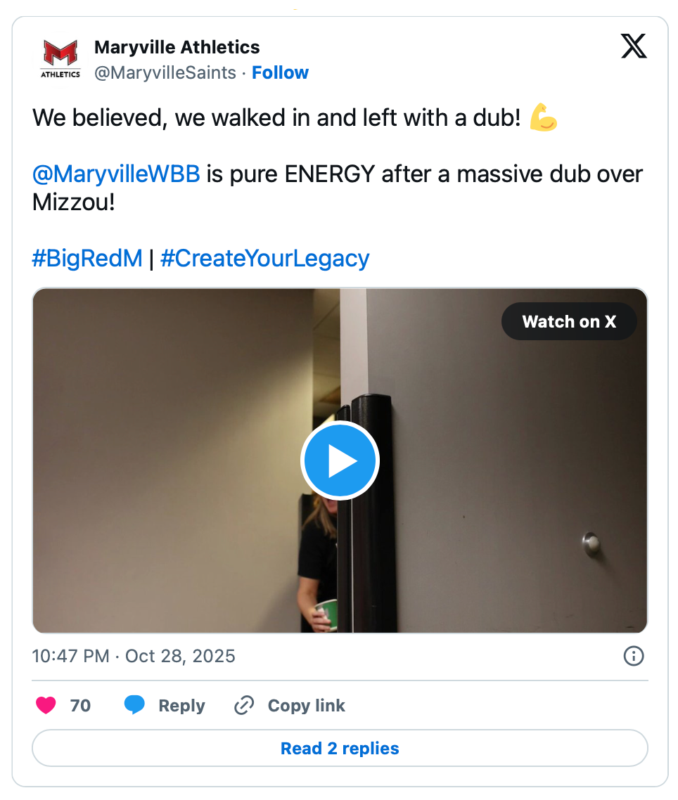The image size is (678, 800).
Task: Click the copy link chain icon
Action: coord(243,705)
